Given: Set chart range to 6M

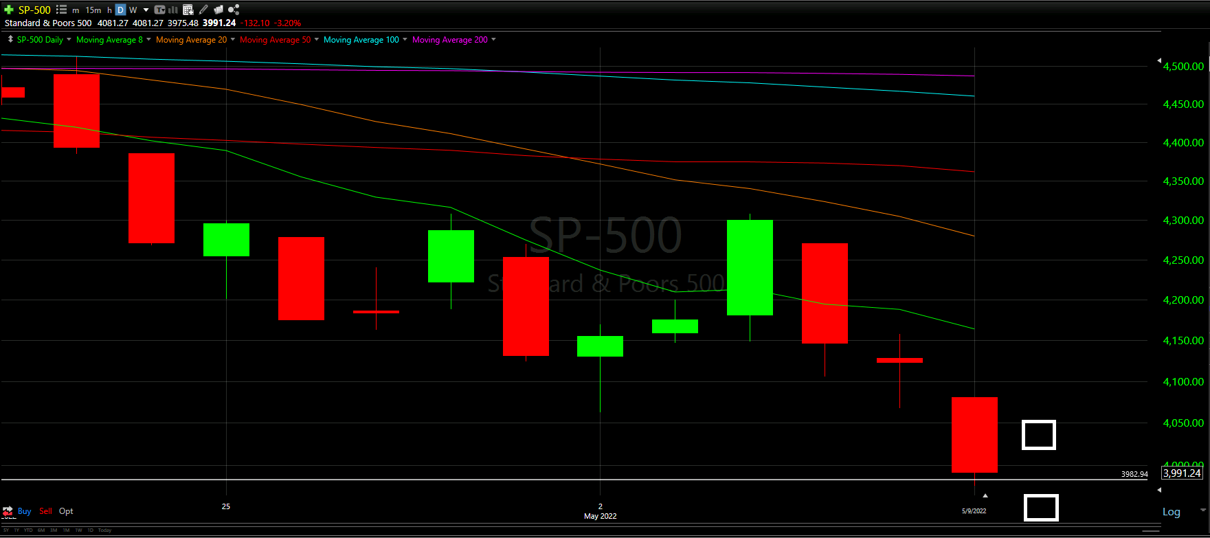Looking at the screenshot, I should [41, 530].
